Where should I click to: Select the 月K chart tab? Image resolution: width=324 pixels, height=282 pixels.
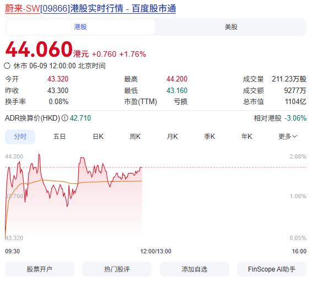(172, 137)
